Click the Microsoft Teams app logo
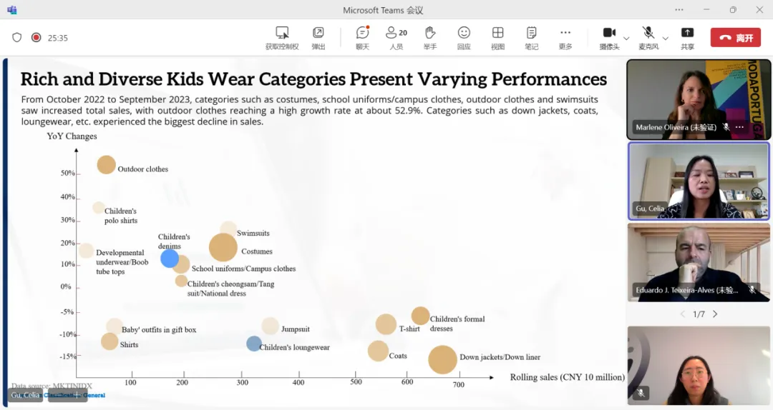The height and width of the screenshot is (410, 773). coord(12,10)
